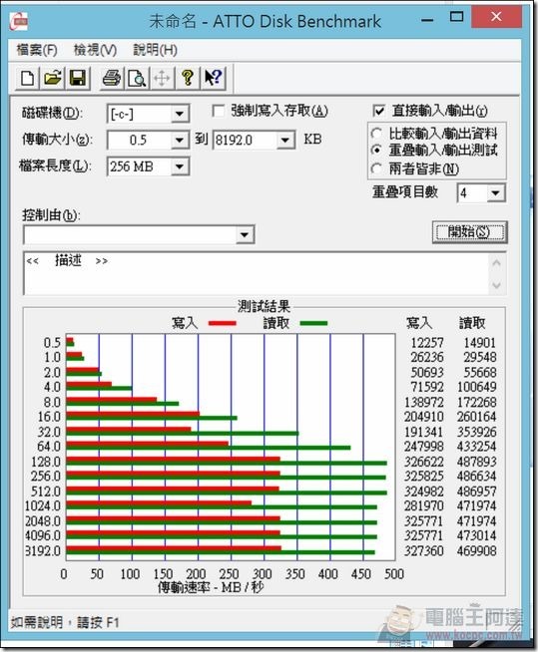This screenshot has width=538, height=652.
Task: Activate context help pointer icon
Action: [214, 78]
